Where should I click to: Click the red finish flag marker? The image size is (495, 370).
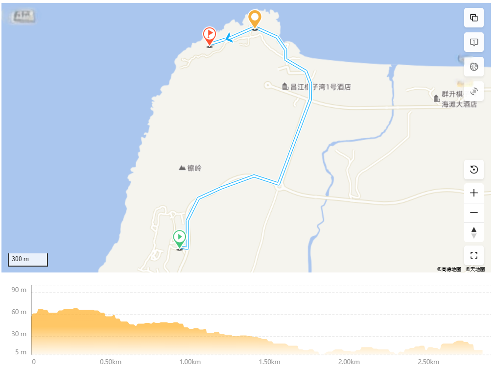[209, 37]
